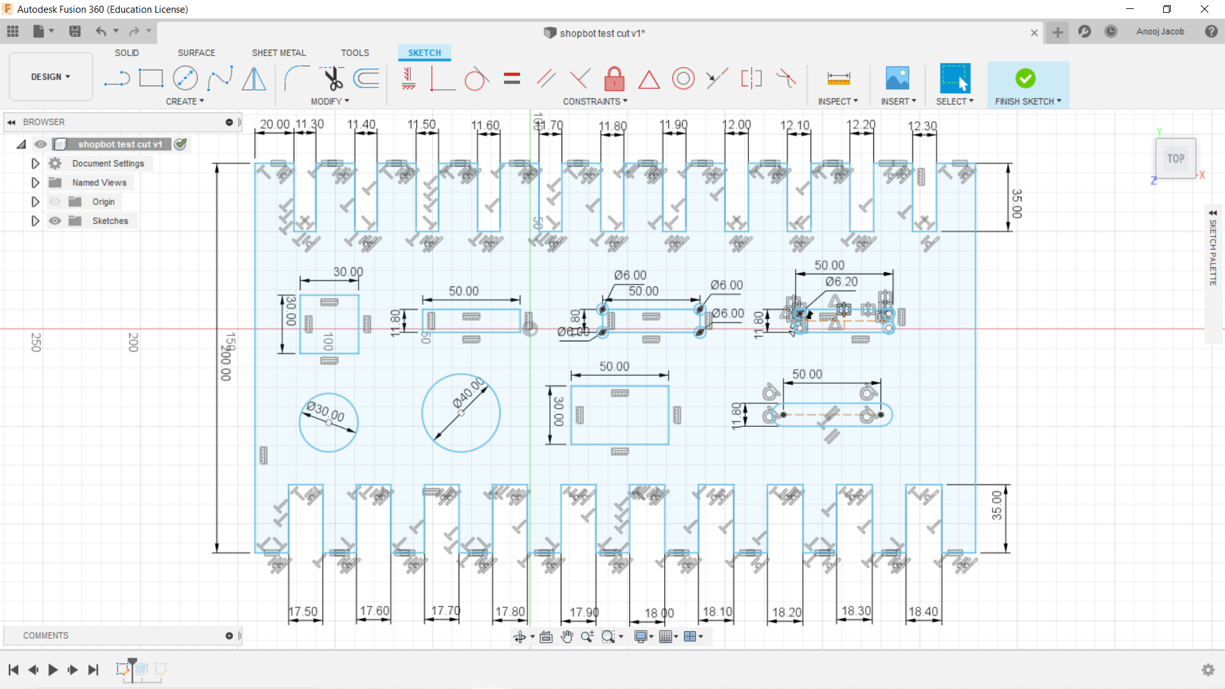The image size is (1225, 689).
Task: Activate component radio for shopbot test cut
Action: tap(181, 144)
